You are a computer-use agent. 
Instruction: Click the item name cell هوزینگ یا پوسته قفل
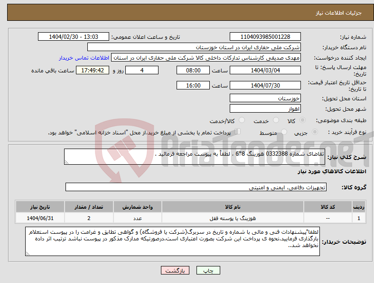click(x=233, y=218)
